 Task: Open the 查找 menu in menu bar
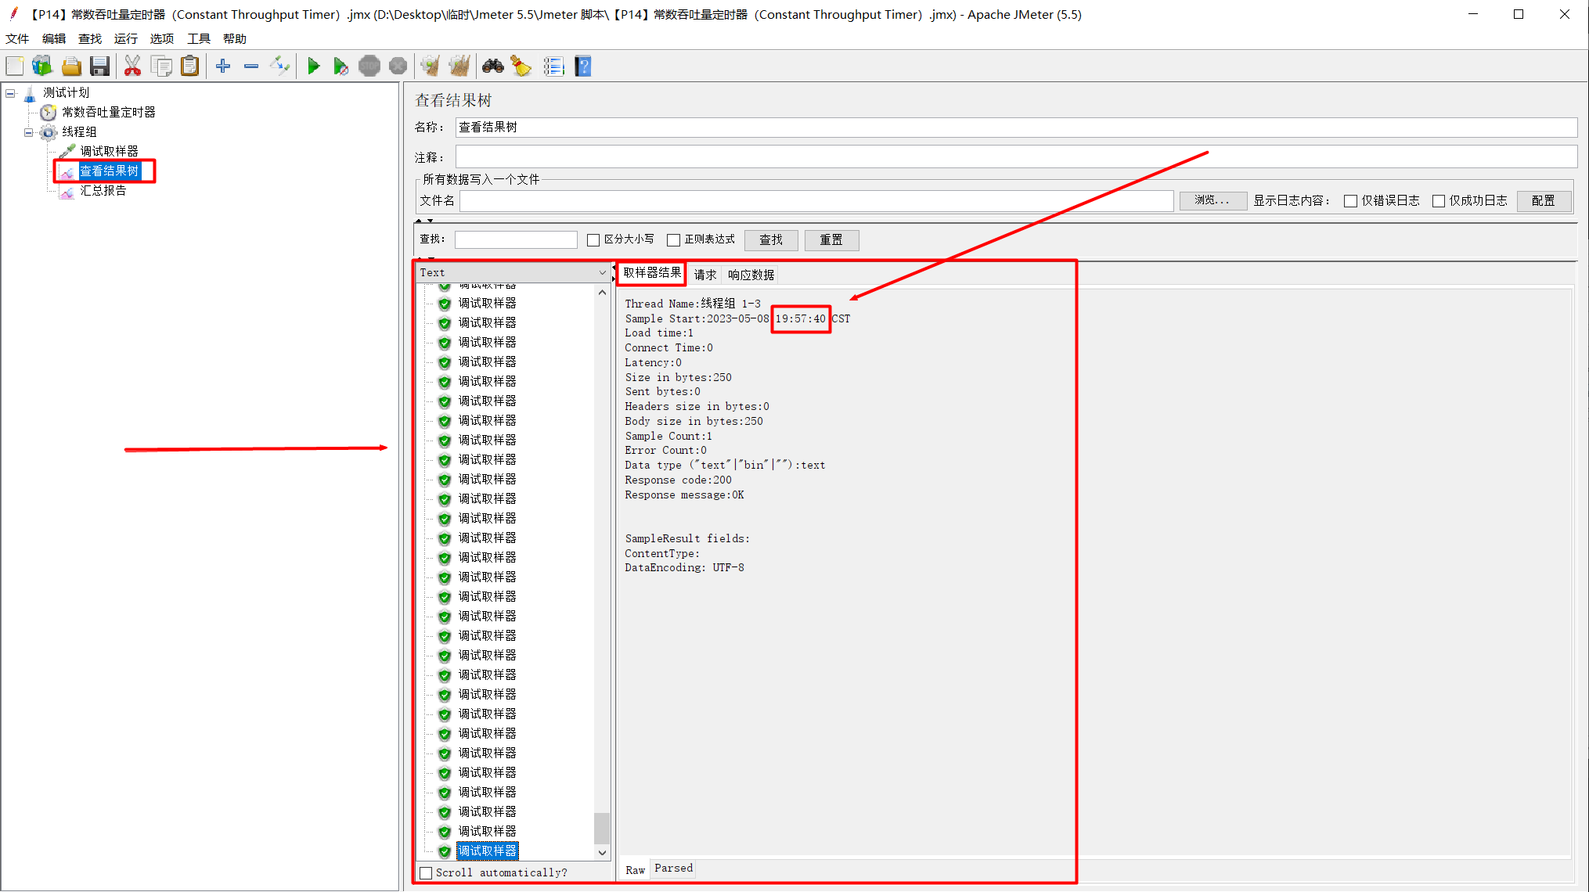click(90, 38)
